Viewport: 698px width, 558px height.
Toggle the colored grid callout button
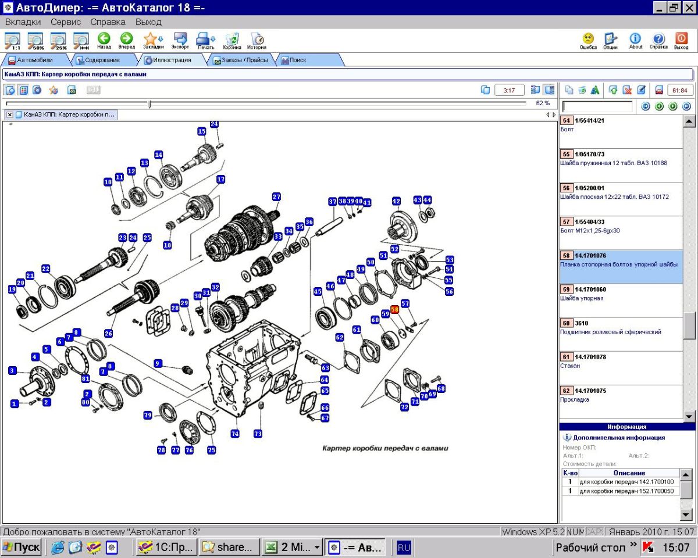pos(24,90)
